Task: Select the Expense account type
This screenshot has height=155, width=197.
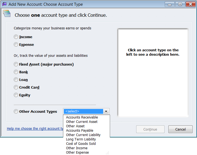Action: point(16,45)
